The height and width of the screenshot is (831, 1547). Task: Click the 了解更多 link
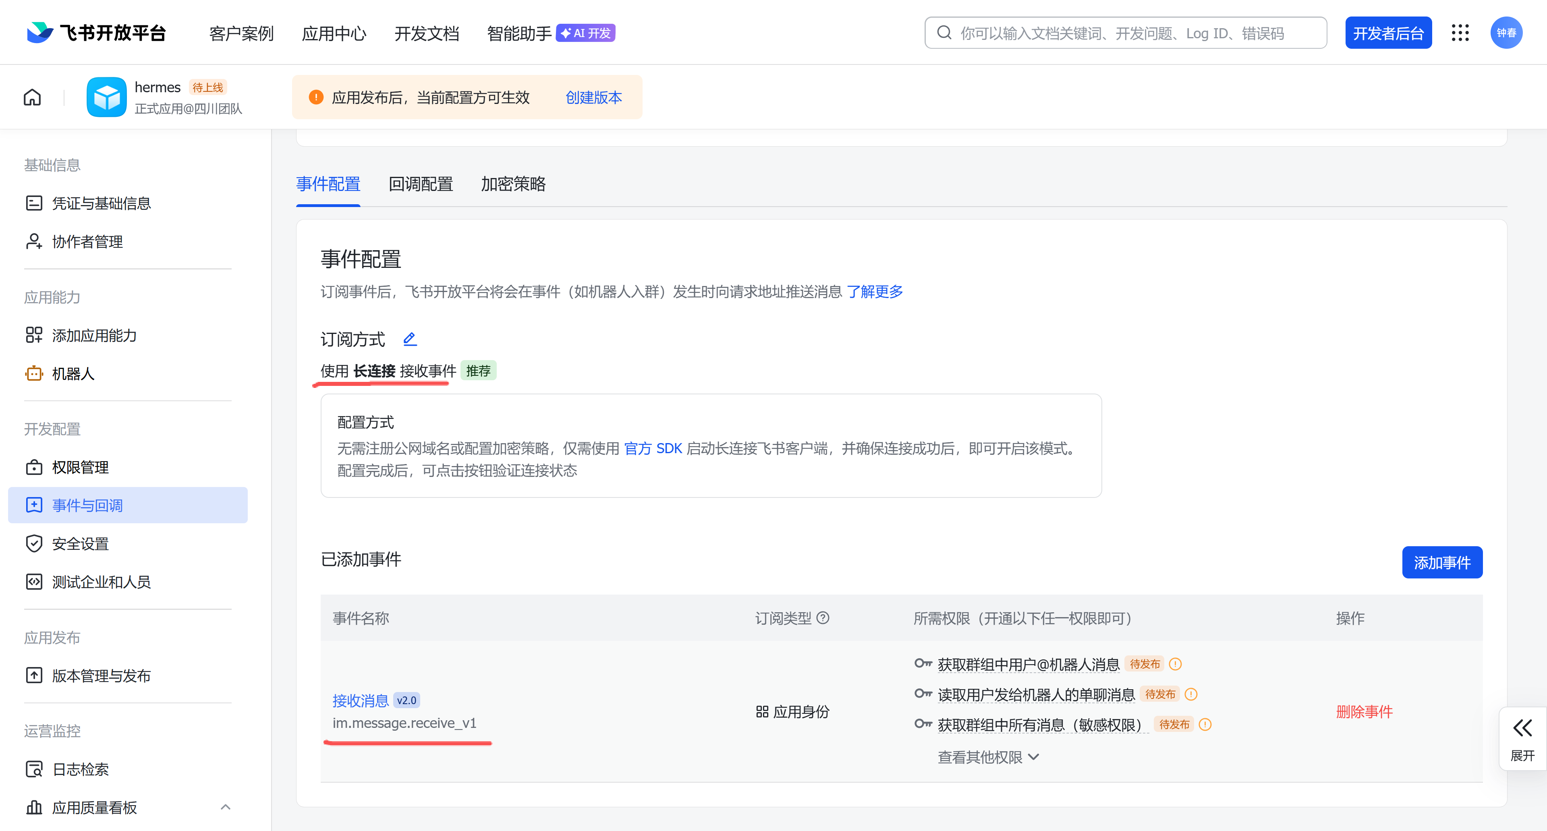(875, 292)
